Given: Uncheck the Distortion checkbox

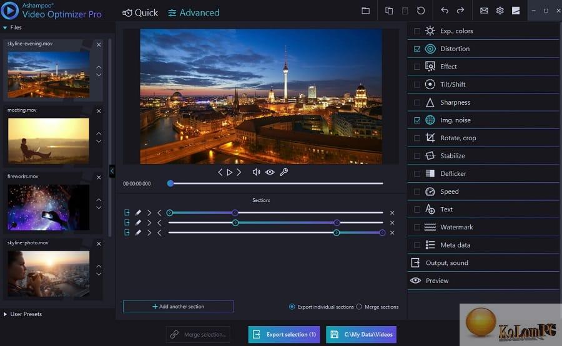Looking at the screenshot, I should pyautogui.click(x=417, y=49).
